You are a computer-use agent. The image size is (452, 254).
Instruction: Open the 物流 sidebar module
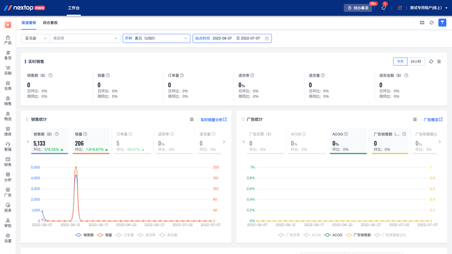point(8,116)
